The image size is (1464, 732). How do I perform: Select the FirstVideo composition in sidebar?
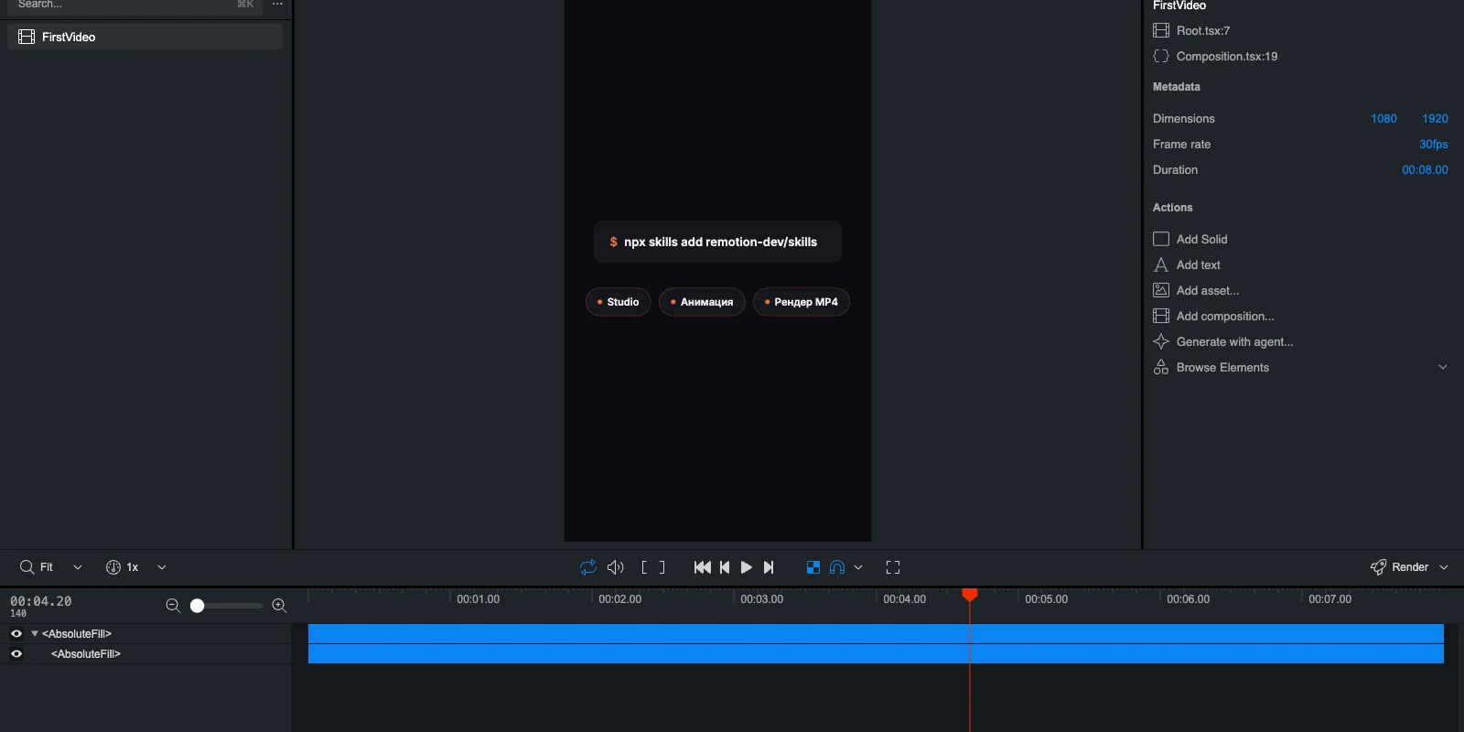point(145,37)
